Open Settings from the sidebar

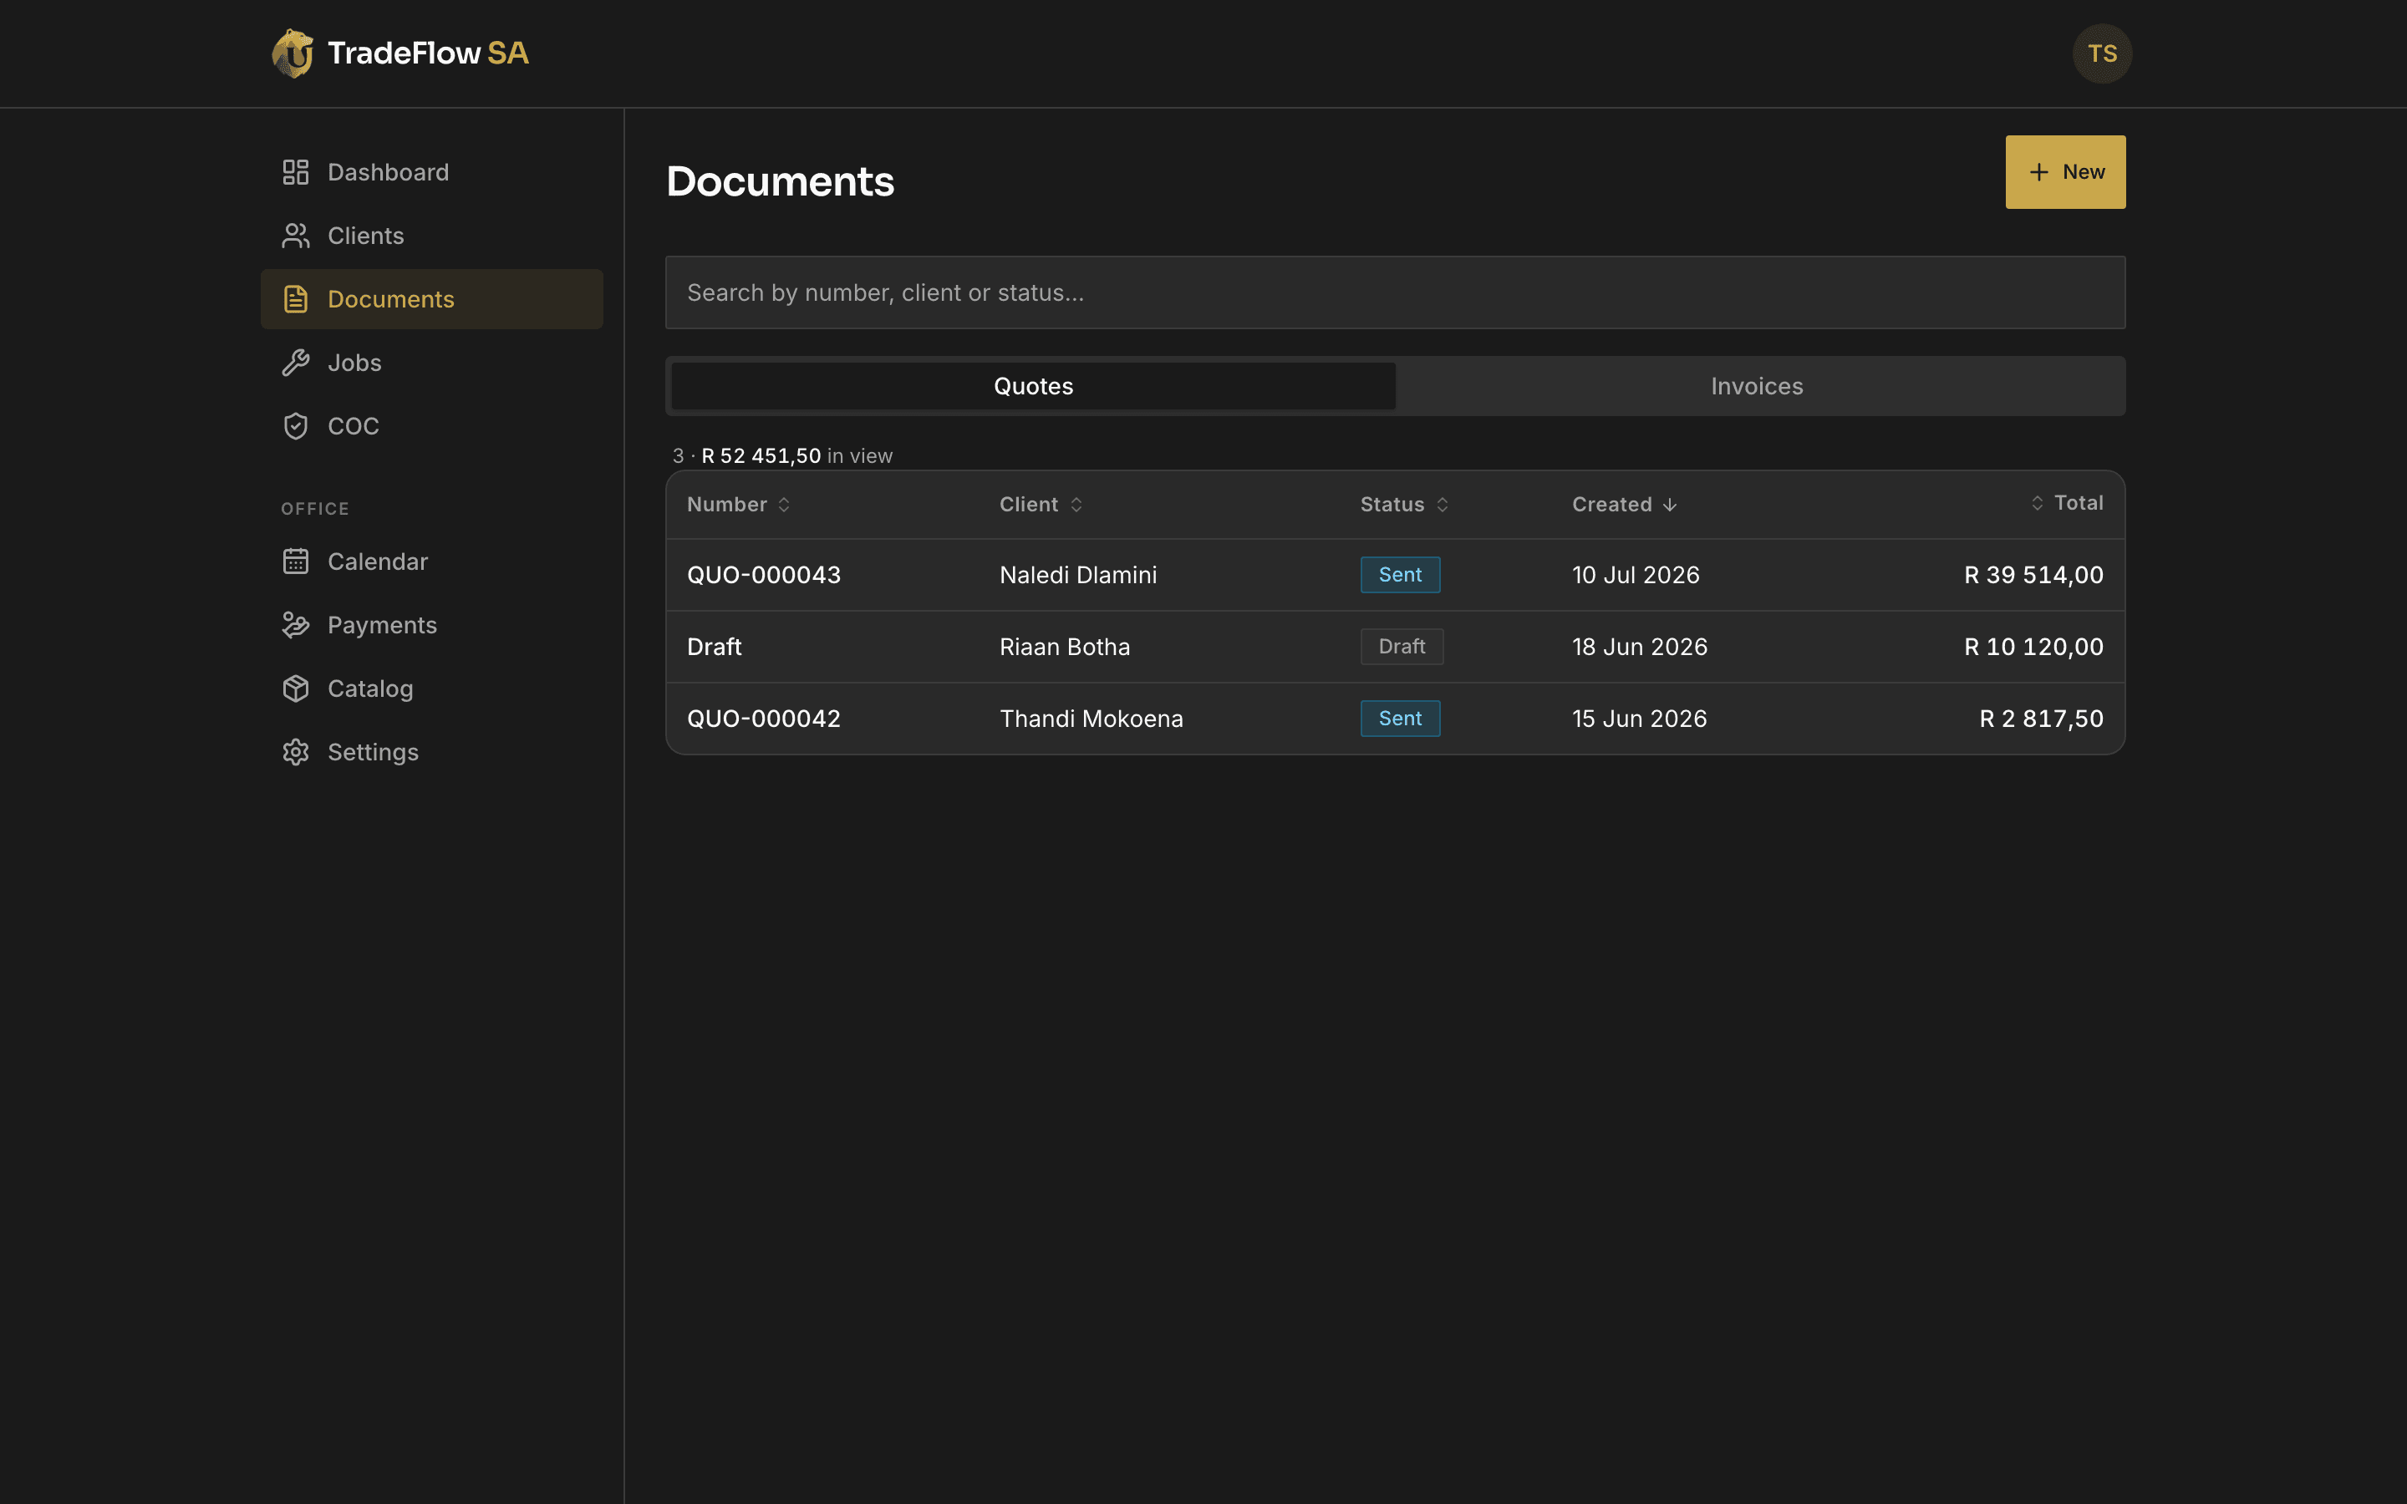click(x=431, y=752)
